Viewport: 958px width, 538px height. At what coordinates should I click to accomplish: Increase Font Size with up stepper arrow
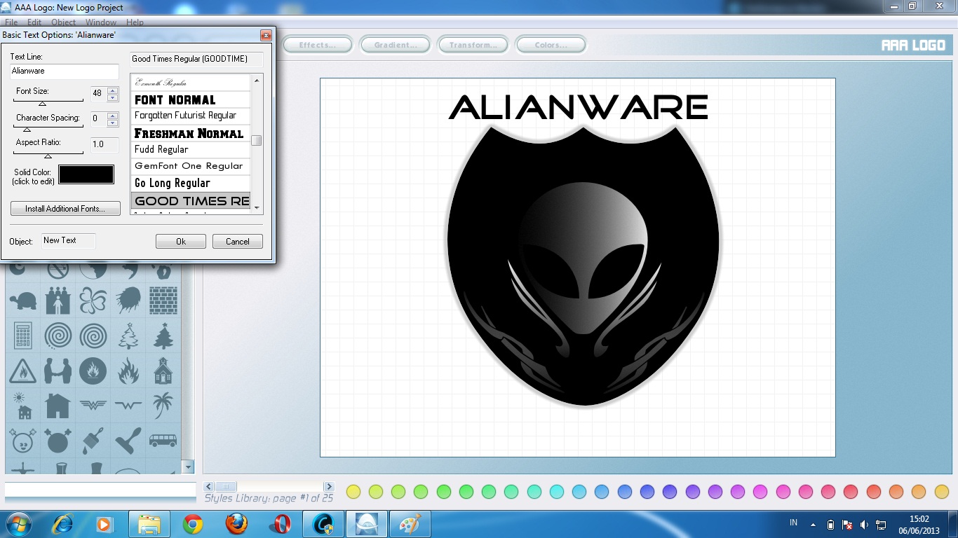point(113,90)
